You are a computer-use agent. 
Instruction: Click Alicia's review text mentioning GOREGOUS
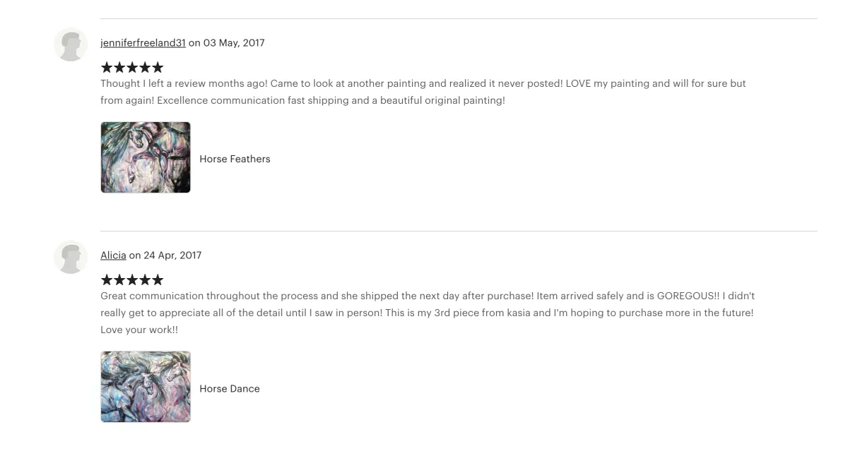[428, 313]
